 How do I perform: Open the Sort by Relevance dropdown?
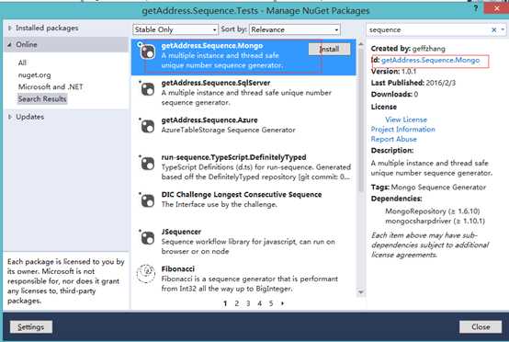click(294, 29)
